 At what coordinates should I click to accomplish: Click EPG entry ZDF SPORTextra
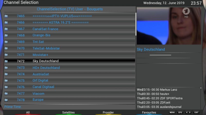(160, 98)
